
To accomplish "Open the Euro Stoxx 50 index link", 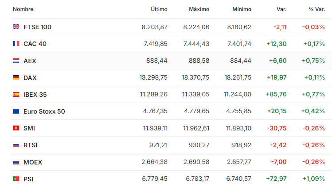I will point(44,111).
